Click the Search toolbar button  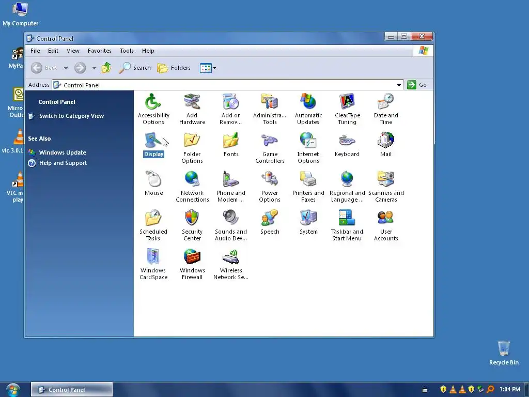point(135,68)
